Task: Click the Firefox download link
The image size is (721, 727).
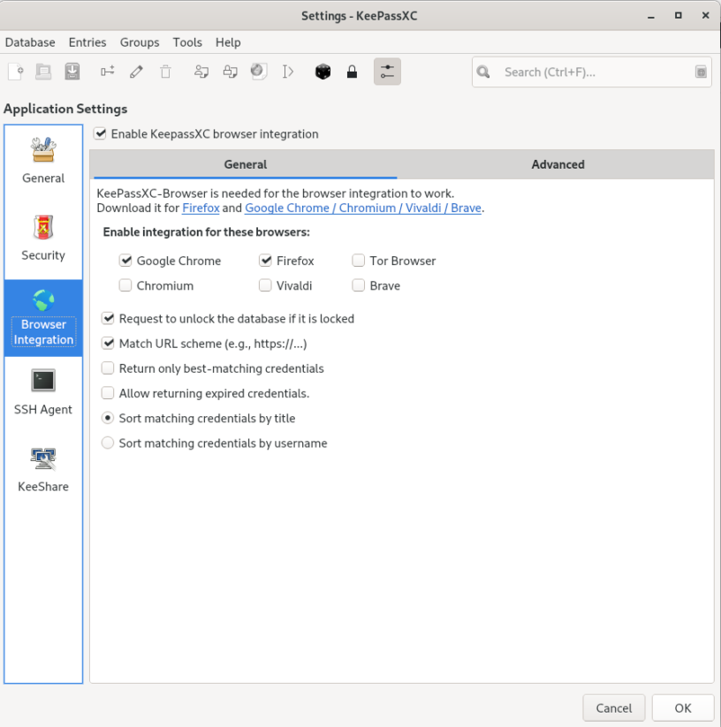Action: coord(197,208)
